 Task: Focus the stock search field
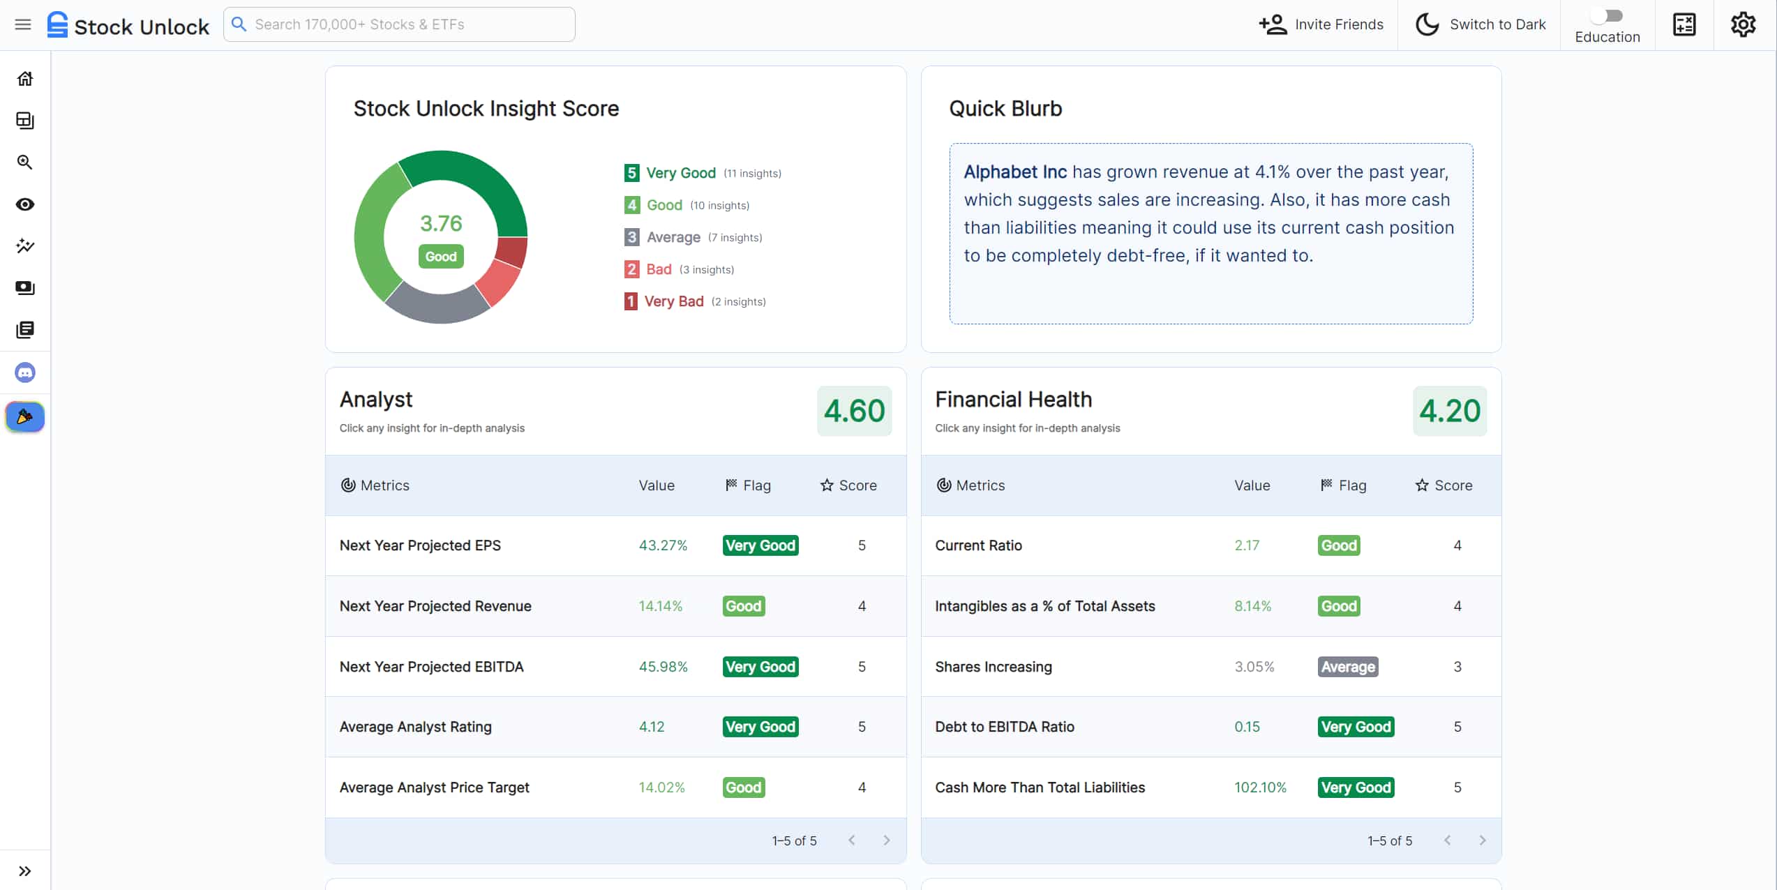[x=399, y=25]
